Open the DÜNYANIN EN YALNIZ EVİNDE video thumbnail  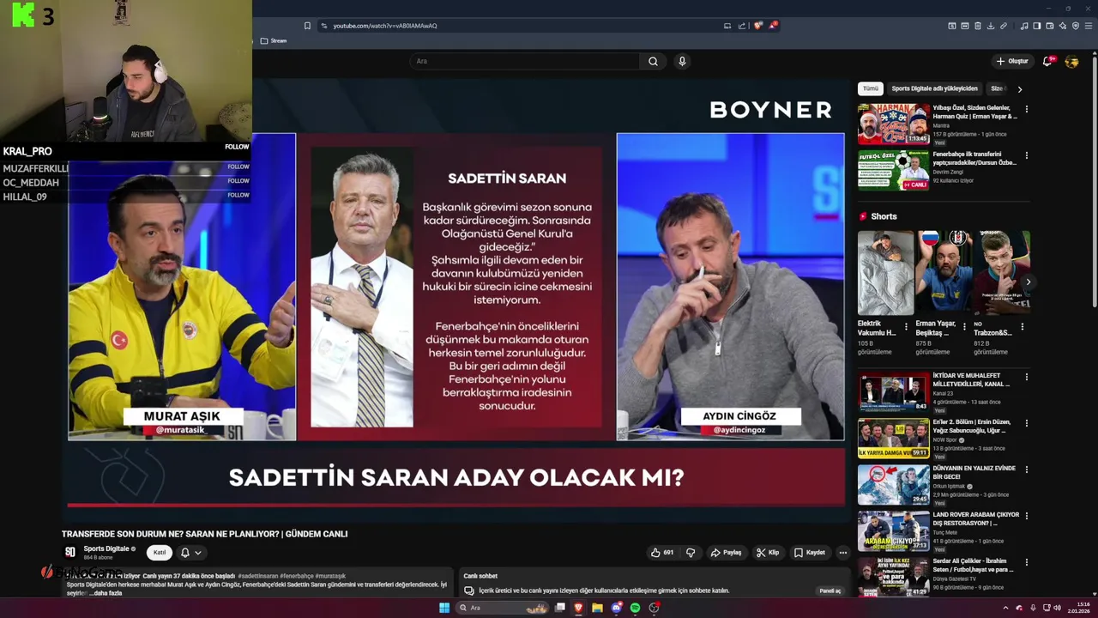tap(894, 485)
